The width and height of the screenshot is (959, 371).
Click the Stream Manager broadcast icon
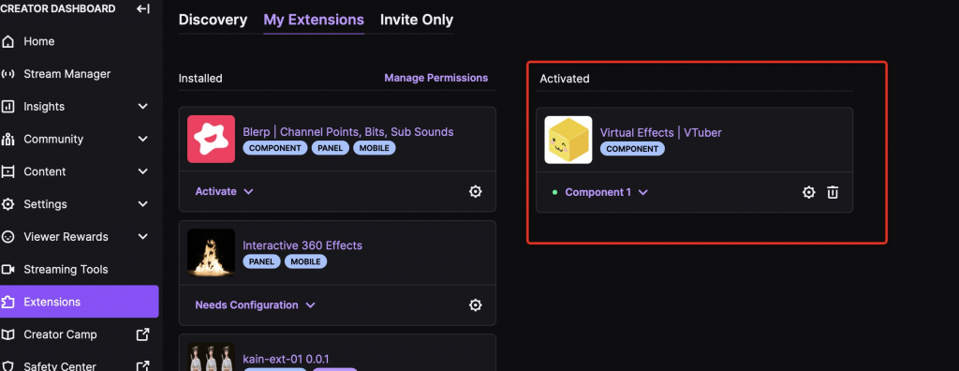tap(7, 74)
